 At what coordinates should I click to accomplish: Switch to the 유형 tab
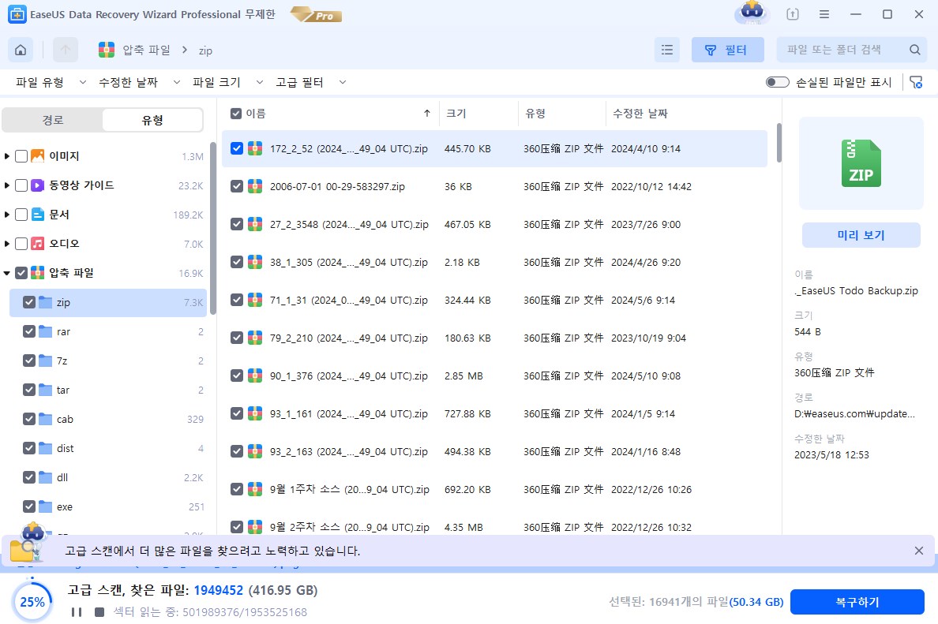click(x=152, y=120)
